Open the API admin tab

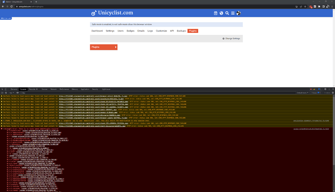click(x=172, y=31)
